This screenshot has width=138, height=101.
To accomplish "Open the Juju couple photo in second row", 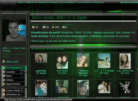I will tap(104, 87).
